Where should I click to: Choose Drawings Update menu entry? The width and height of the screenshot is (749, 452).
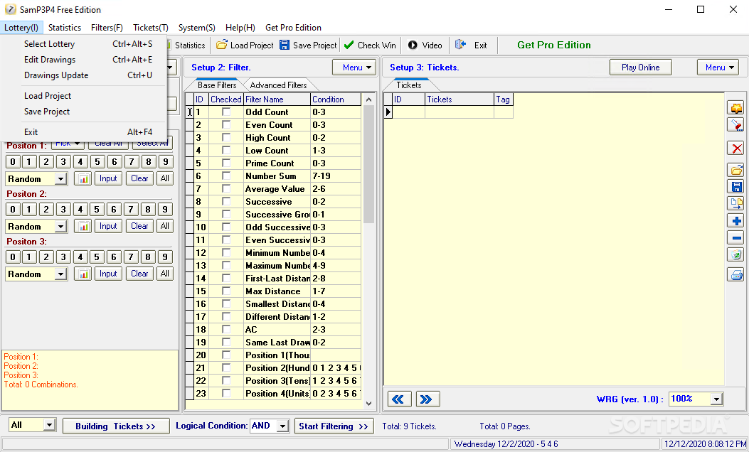pyautogui.click(x=88, y=75)
